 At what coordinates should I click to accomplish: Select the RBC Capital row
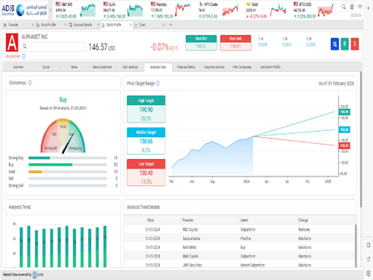point(239,229)
